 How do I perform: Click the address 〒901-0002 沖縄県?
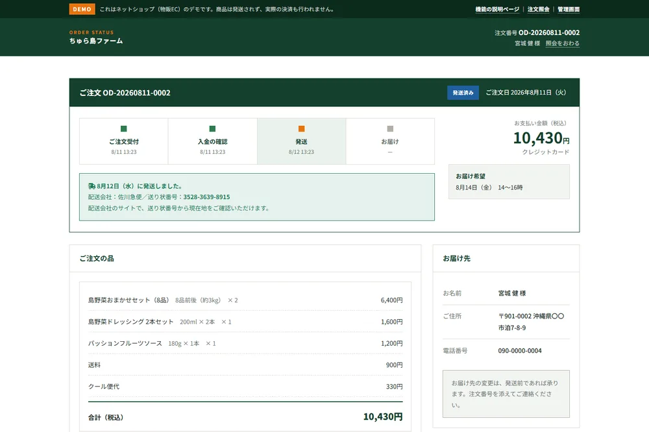(x=531, y=322)
